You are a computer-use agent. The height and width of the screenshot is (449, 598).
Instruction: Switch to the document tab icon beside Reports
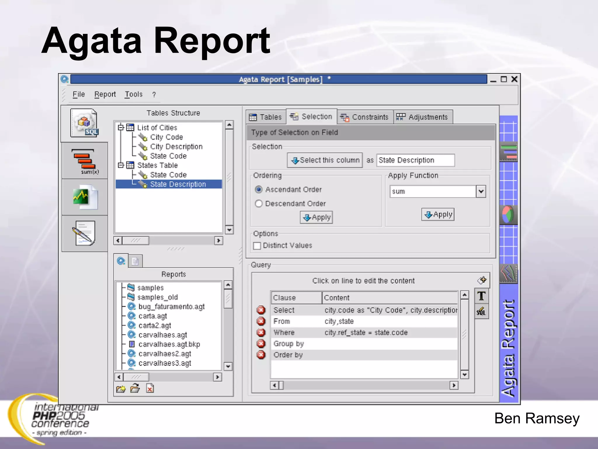tap(135, 261)
